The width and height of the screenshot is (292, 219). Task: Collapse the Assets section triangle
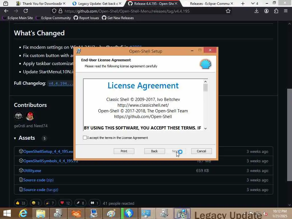tap(15, 138)
